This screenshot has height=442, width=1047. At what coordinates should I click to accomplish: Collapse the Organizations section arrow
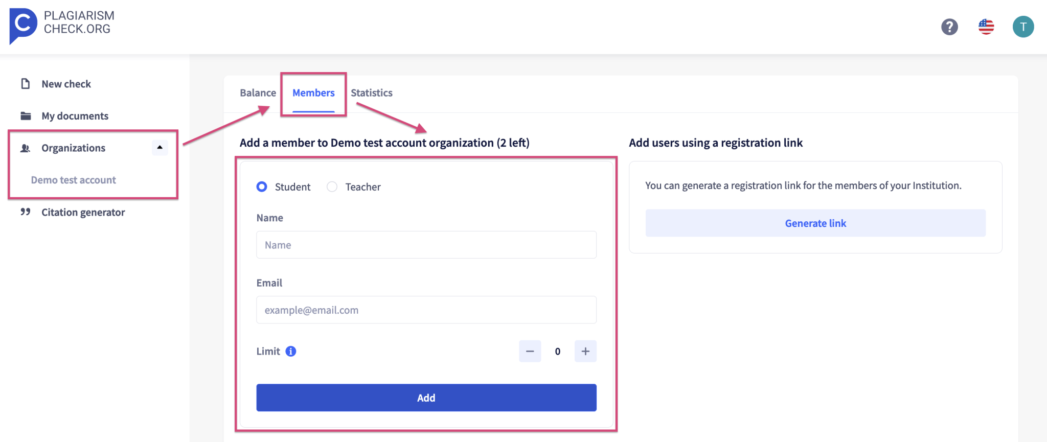[159, 148]
